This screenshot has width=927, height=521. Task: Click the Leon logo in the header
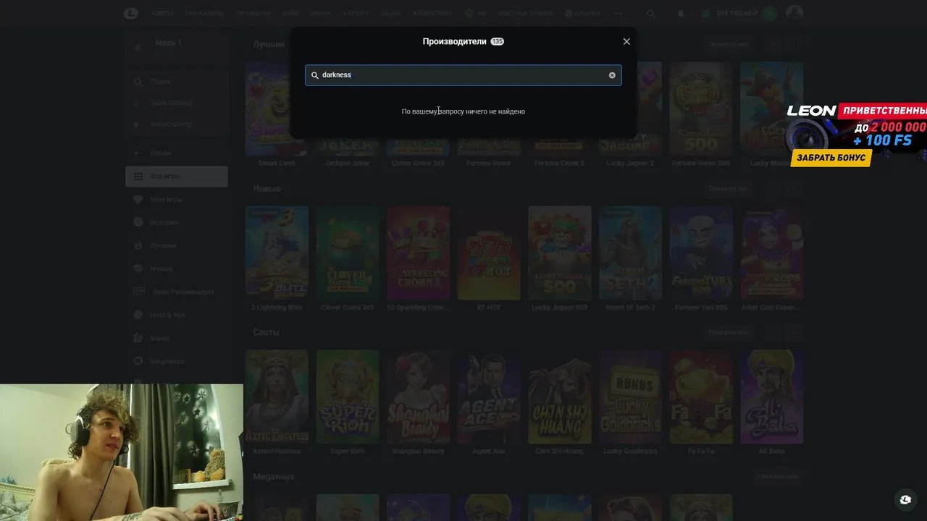pos(131,13)
